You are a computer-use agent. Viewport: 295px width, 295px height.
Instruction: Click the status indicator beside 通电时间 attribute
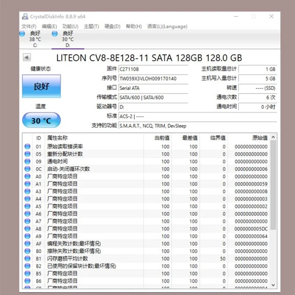pyautogui.click(x=27, y=161)
